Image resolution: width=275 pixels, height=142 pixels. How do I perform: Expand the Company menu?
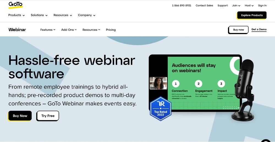87,15
